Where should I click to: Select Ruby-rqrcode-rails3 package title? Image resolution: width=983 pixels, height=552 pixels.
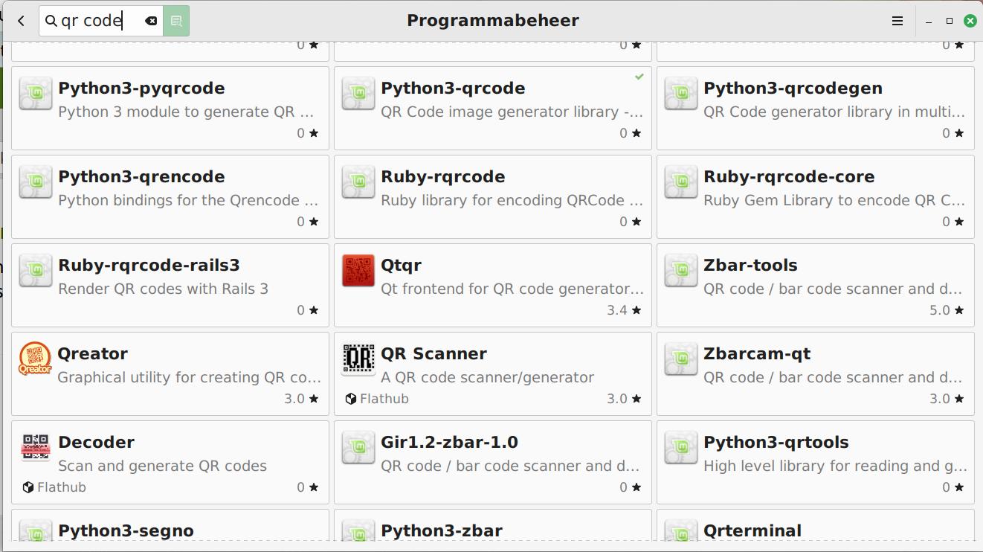point(149,266)
